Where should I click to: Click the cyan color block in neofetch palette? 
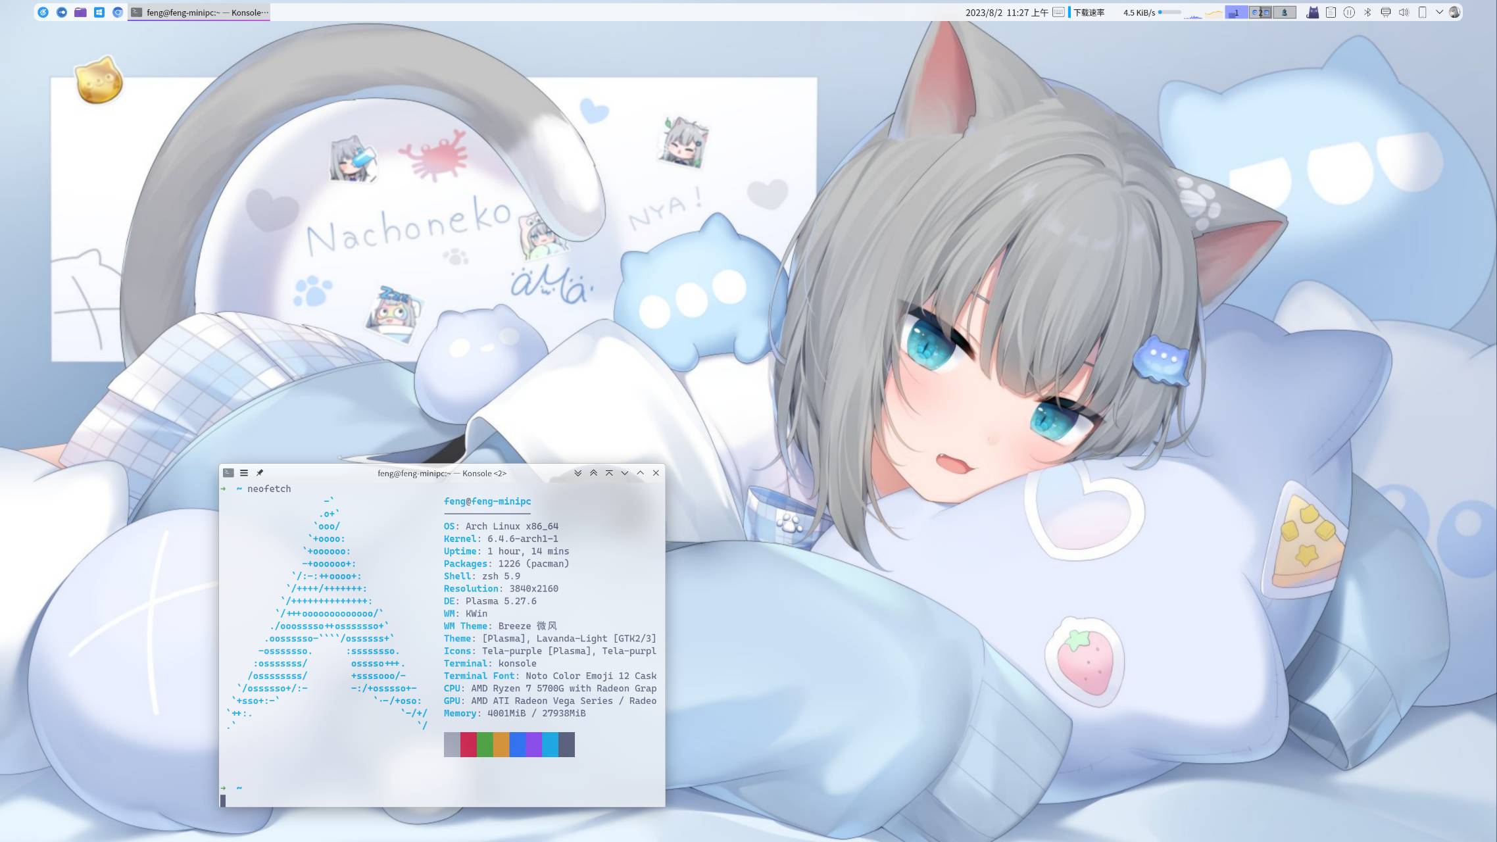click(550, 745)
